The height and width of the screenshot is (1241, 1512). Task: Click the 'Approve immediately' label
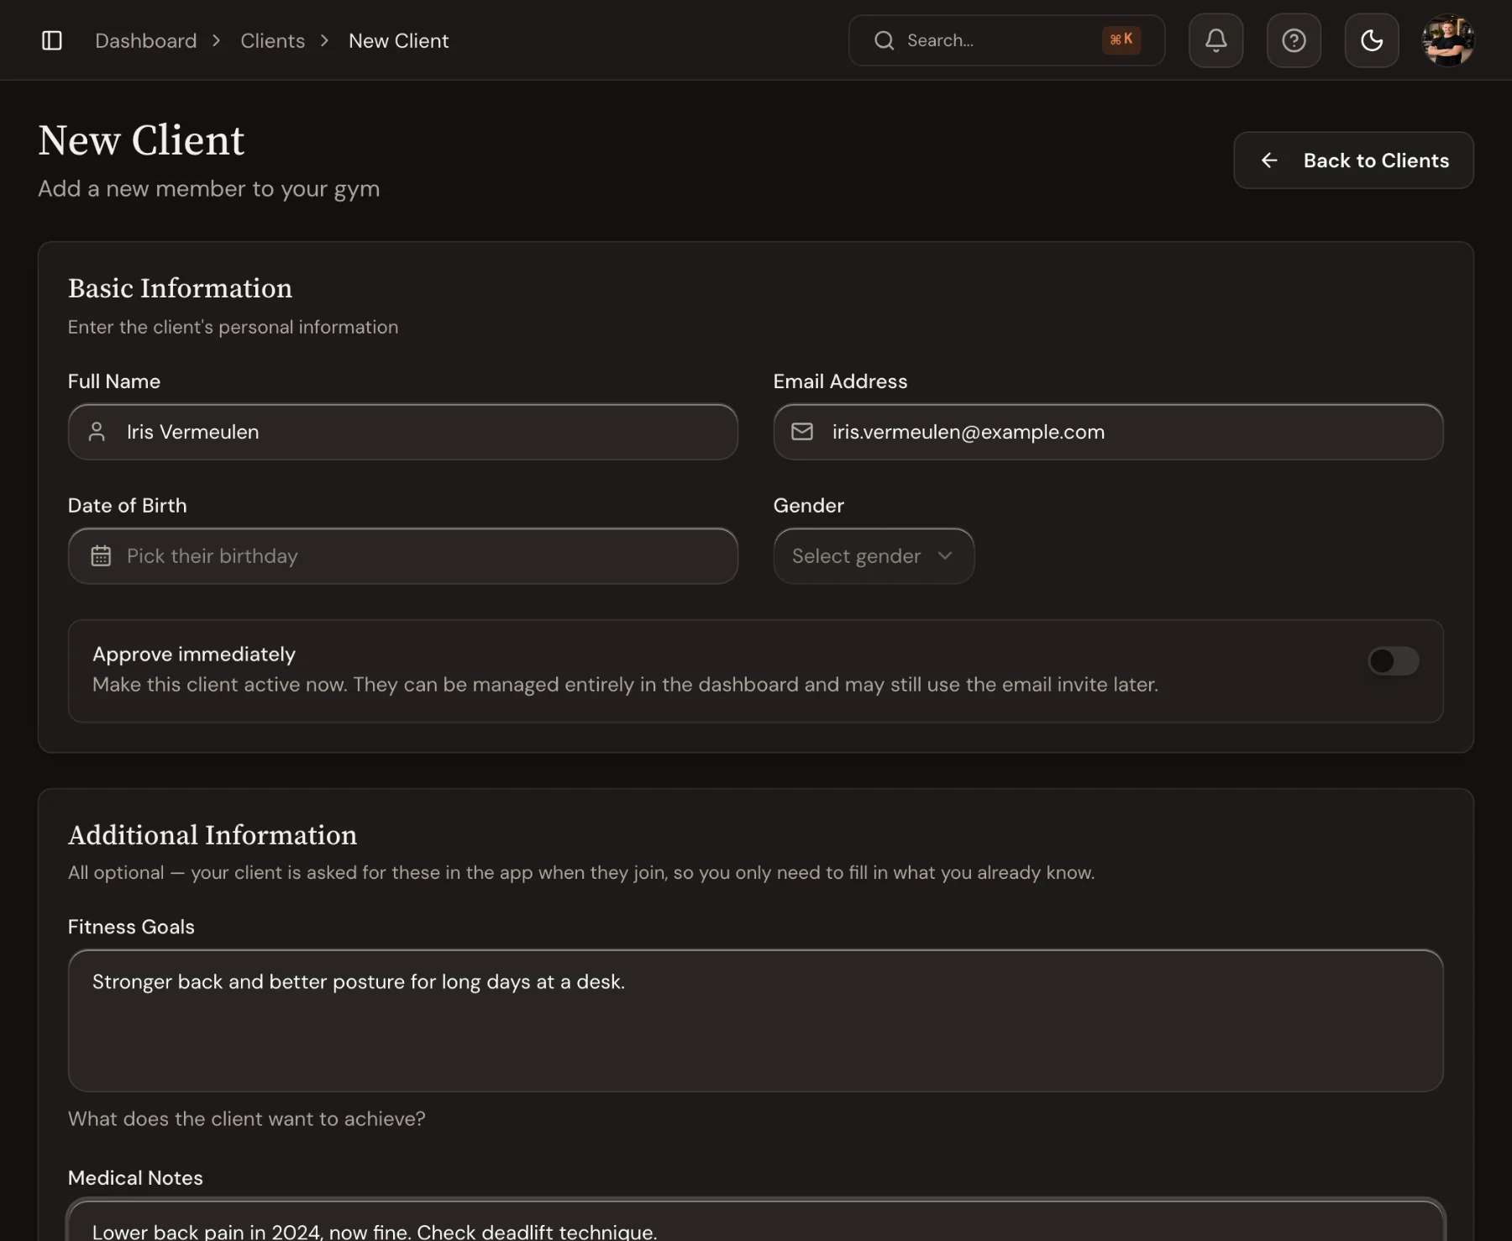[194, 655]
